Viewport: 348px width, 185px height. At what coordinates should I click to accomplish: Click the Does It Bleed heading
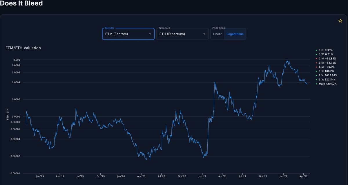(x=21, y=4)
